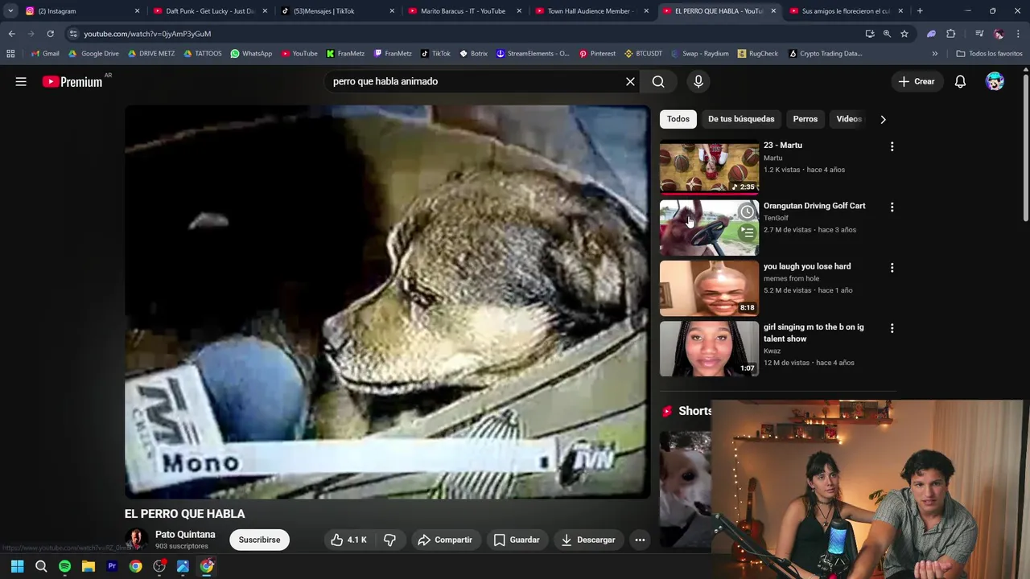Open Spotify from the taskbar

(64, 566)
